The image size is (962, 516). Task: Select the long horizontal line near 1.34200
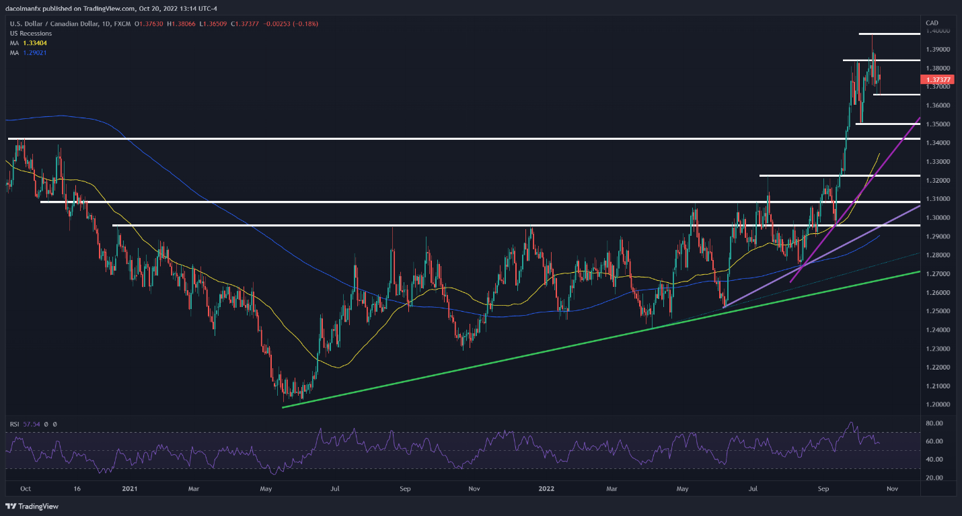coord(464,139)
